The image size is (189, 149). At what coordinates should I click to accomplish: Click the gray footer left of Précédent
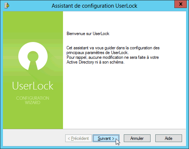pyautogui.click(x=34, y=138)
